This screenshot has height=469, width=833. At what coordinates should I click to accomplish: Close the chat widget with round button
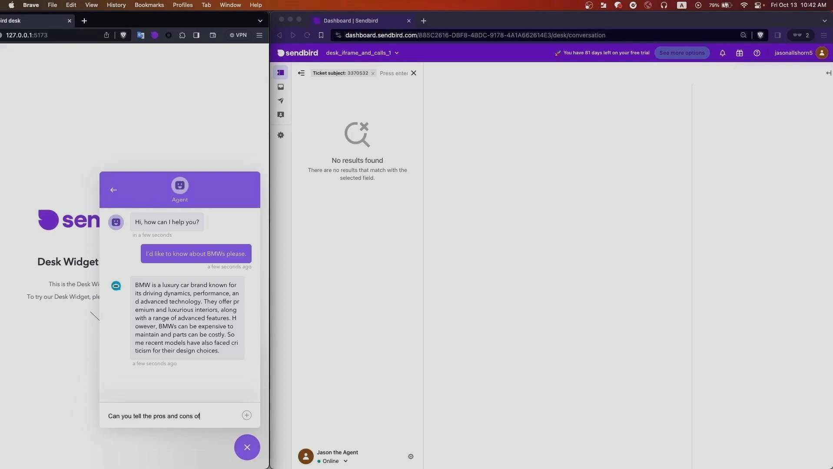[247, 447]
